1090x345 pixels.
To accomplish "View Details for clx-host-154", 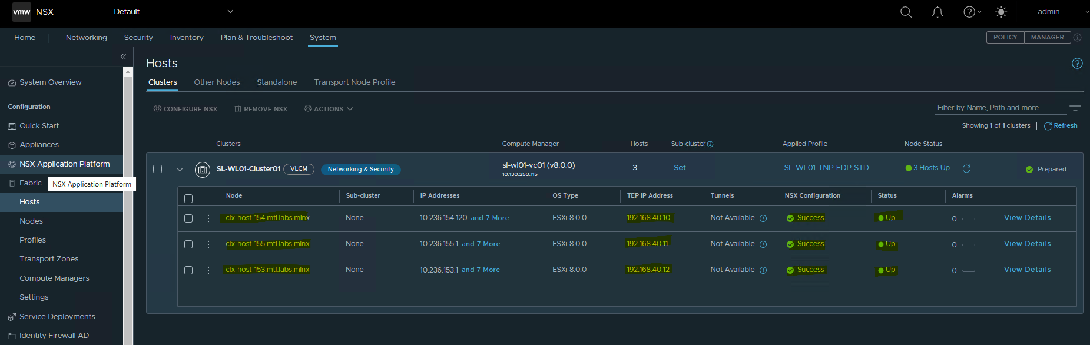I will pos(1027,218).
